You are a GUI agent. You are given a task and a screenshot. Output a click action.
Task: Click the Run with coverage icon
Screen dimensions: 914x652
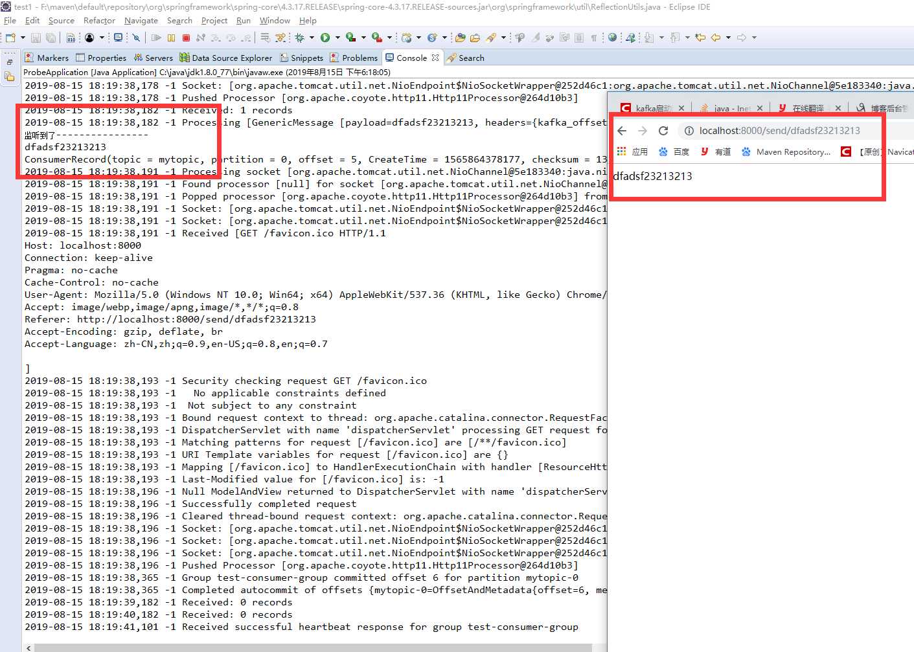350,38
